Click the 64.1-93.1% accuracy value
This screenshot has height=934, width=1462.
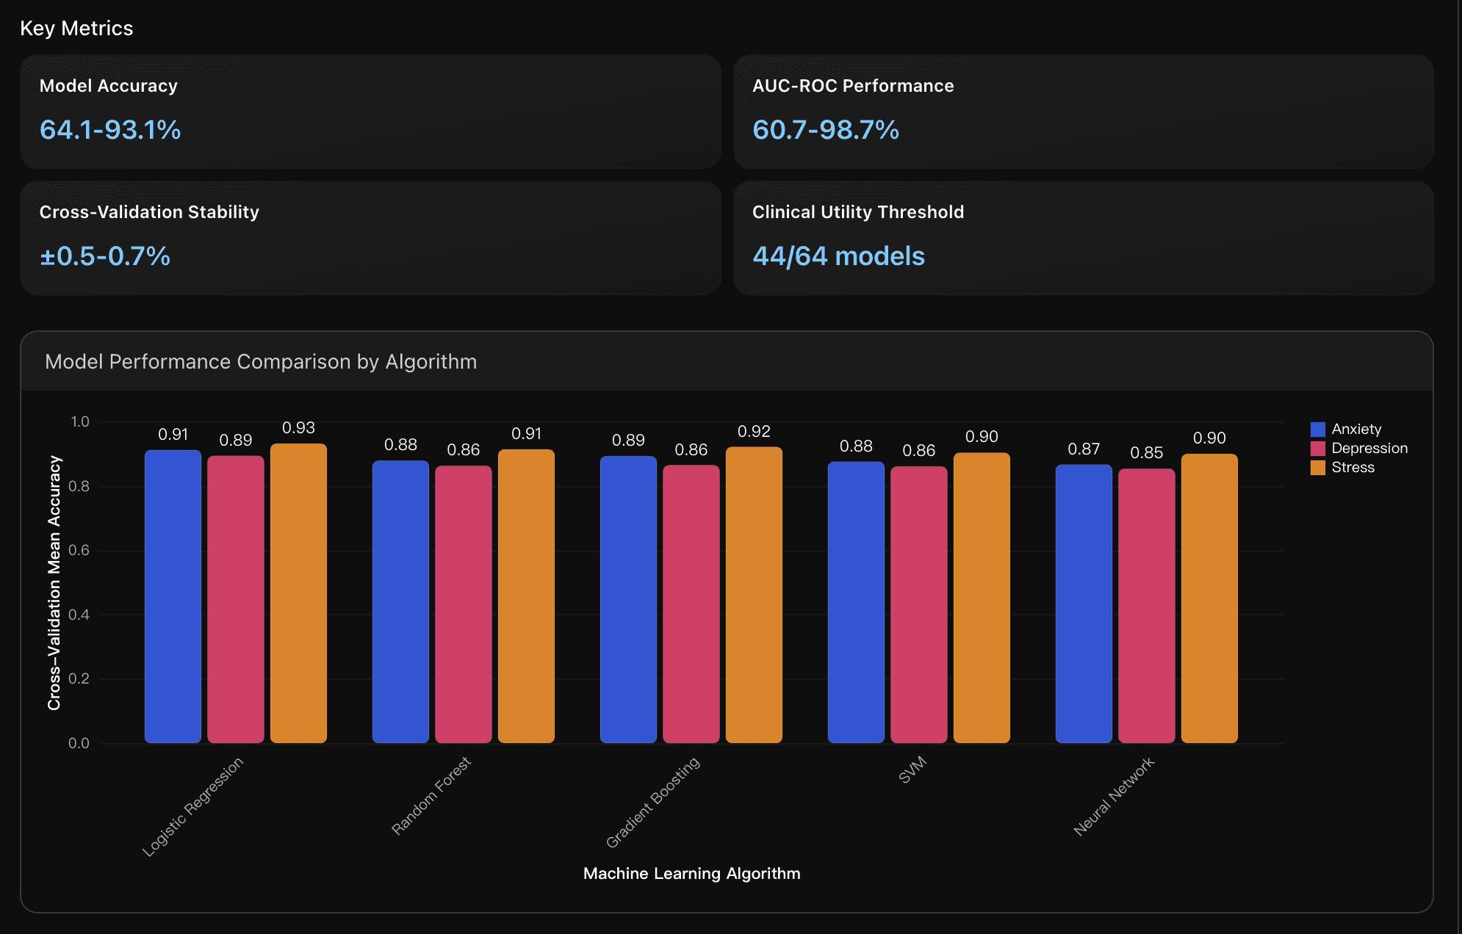point(109,130)
